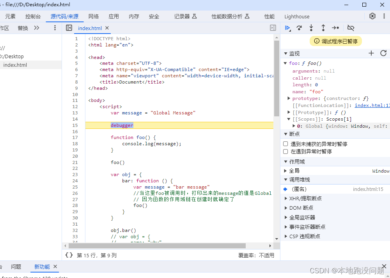Image resolution: width=390 pixels, height=278 pixels.
Task: Click the highlighted debugger statement
Action: [122, 125]
